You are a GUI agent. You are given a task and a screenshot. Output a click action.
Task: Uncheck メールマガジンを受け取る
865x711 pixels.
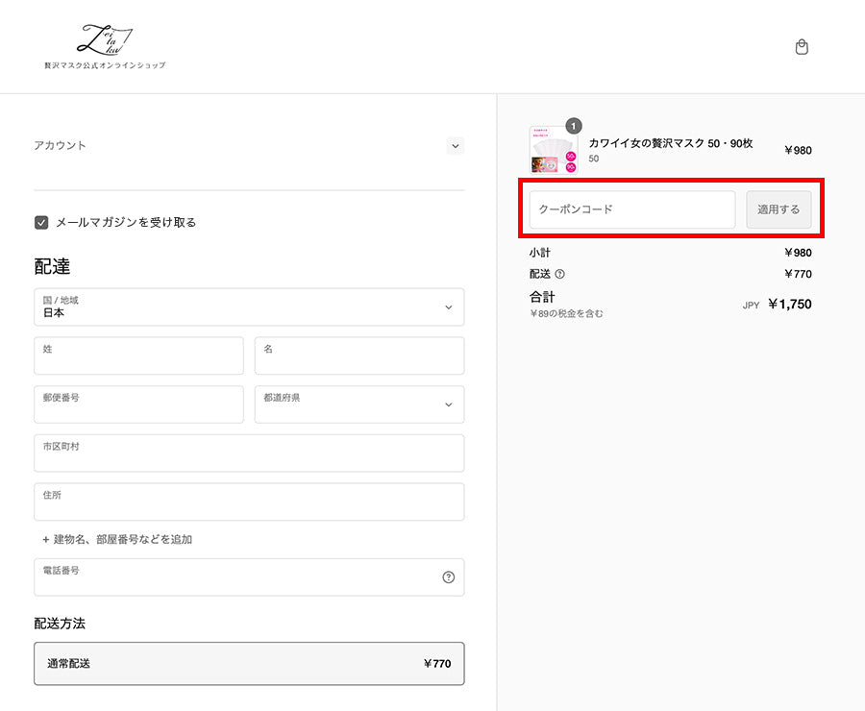pyautogui.click(x=41, y=222)
